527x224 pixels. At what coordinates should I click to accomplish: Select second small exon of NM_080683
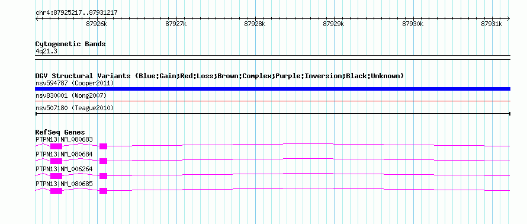click(x=103, y=146)
